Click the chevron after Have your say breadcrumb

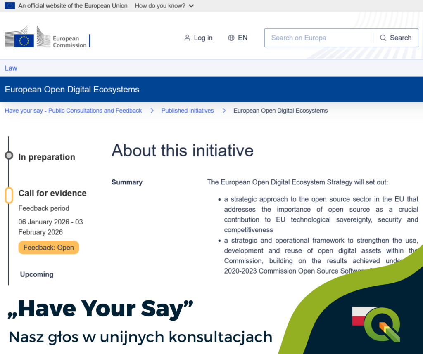coord(152,111)
